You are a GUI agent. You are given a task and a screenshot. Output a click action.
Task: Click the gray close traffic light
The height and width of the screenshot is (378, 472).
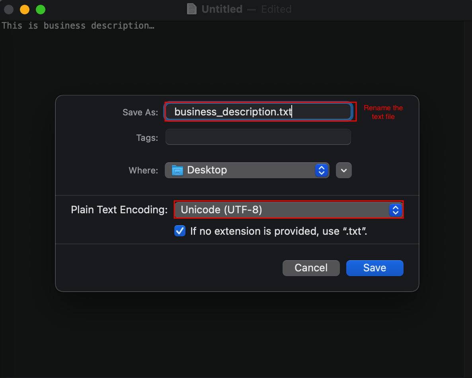[8, 9]
